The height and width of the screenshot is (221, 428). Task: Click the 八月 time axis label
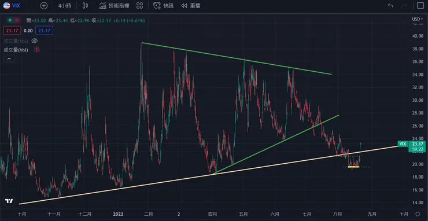tap(338, 214)
